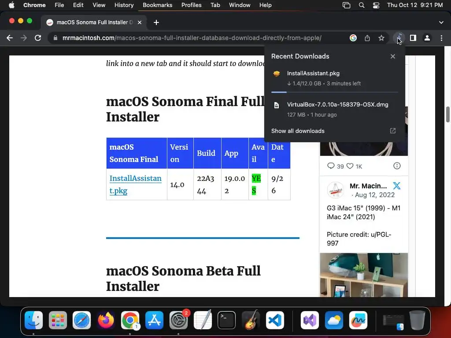Open Spotlight search in menu bar
451x338 pixels.
[362, 5]
